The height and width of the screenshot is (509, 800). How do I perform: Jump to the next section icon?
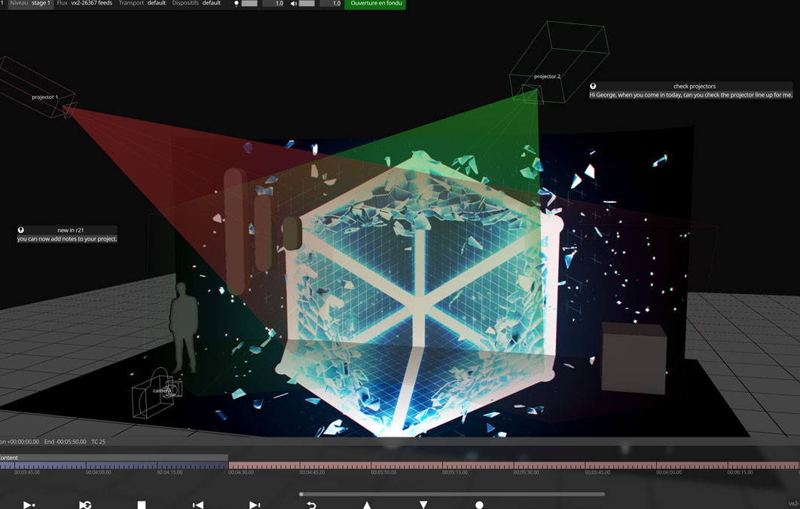point(255,504)
